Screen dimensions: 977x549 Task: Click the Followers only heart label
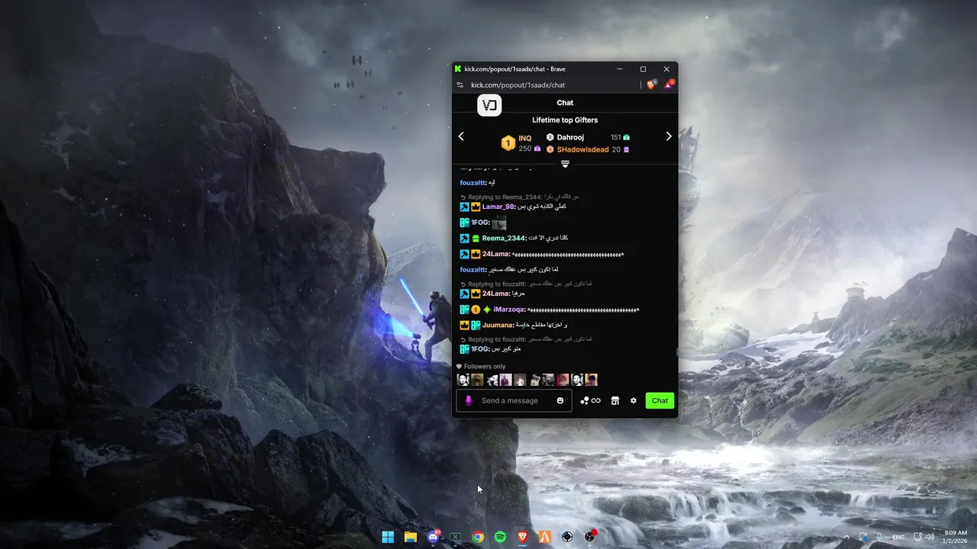(481, 366)
